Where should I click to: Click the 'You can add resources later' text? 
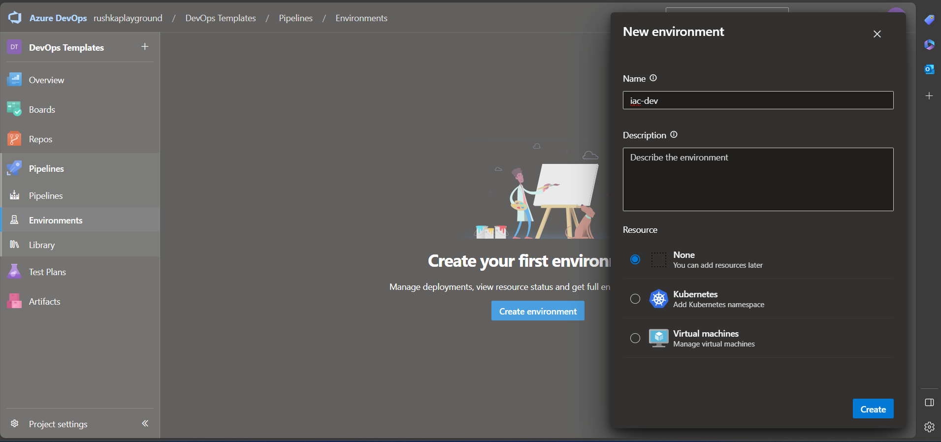[718, 265]
